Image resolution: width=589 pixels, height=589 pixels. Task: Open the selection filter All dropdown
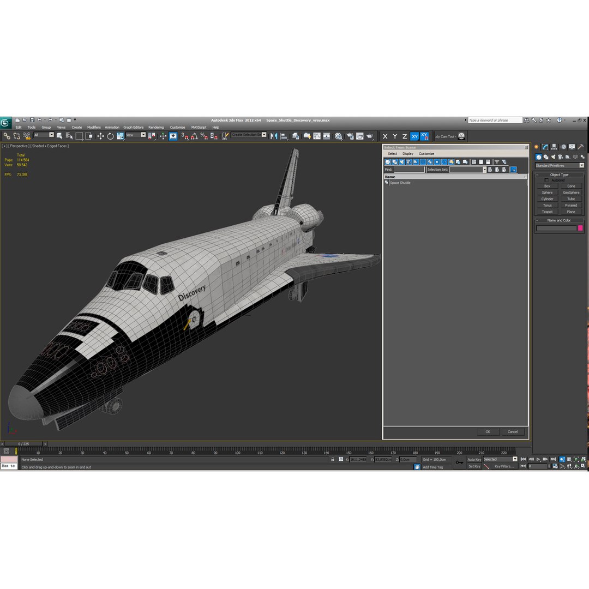(44, 135)
